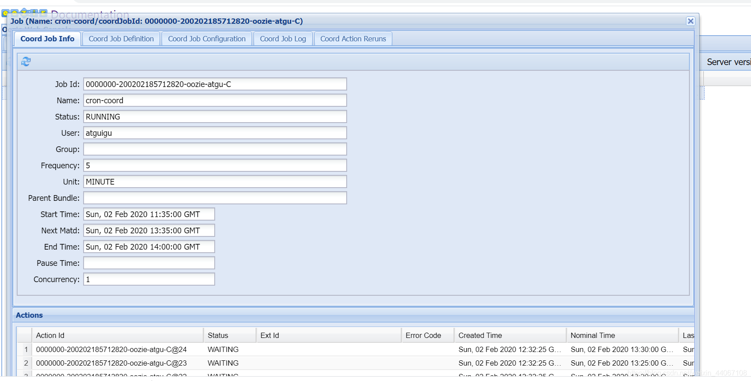Screen dimensions: 751x381
Task: Click the User field showing atguigu
Action: [x=215, y=133]
